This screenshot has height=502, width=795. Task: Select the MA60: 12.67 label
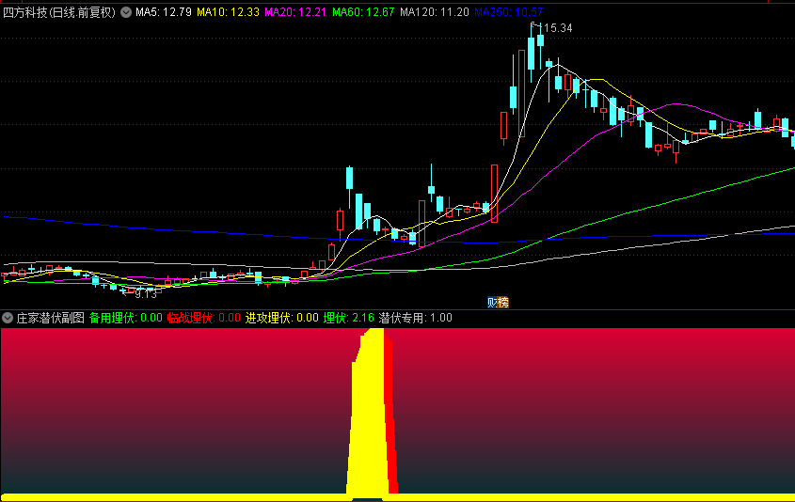click(x=363, y=12)
